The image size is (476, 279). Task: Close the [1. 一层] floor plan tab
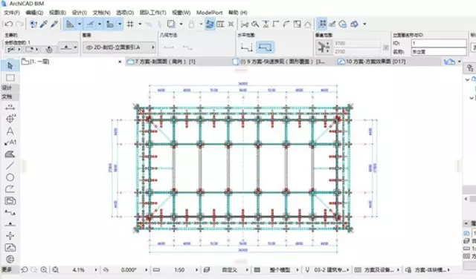(x=120, y=62)
